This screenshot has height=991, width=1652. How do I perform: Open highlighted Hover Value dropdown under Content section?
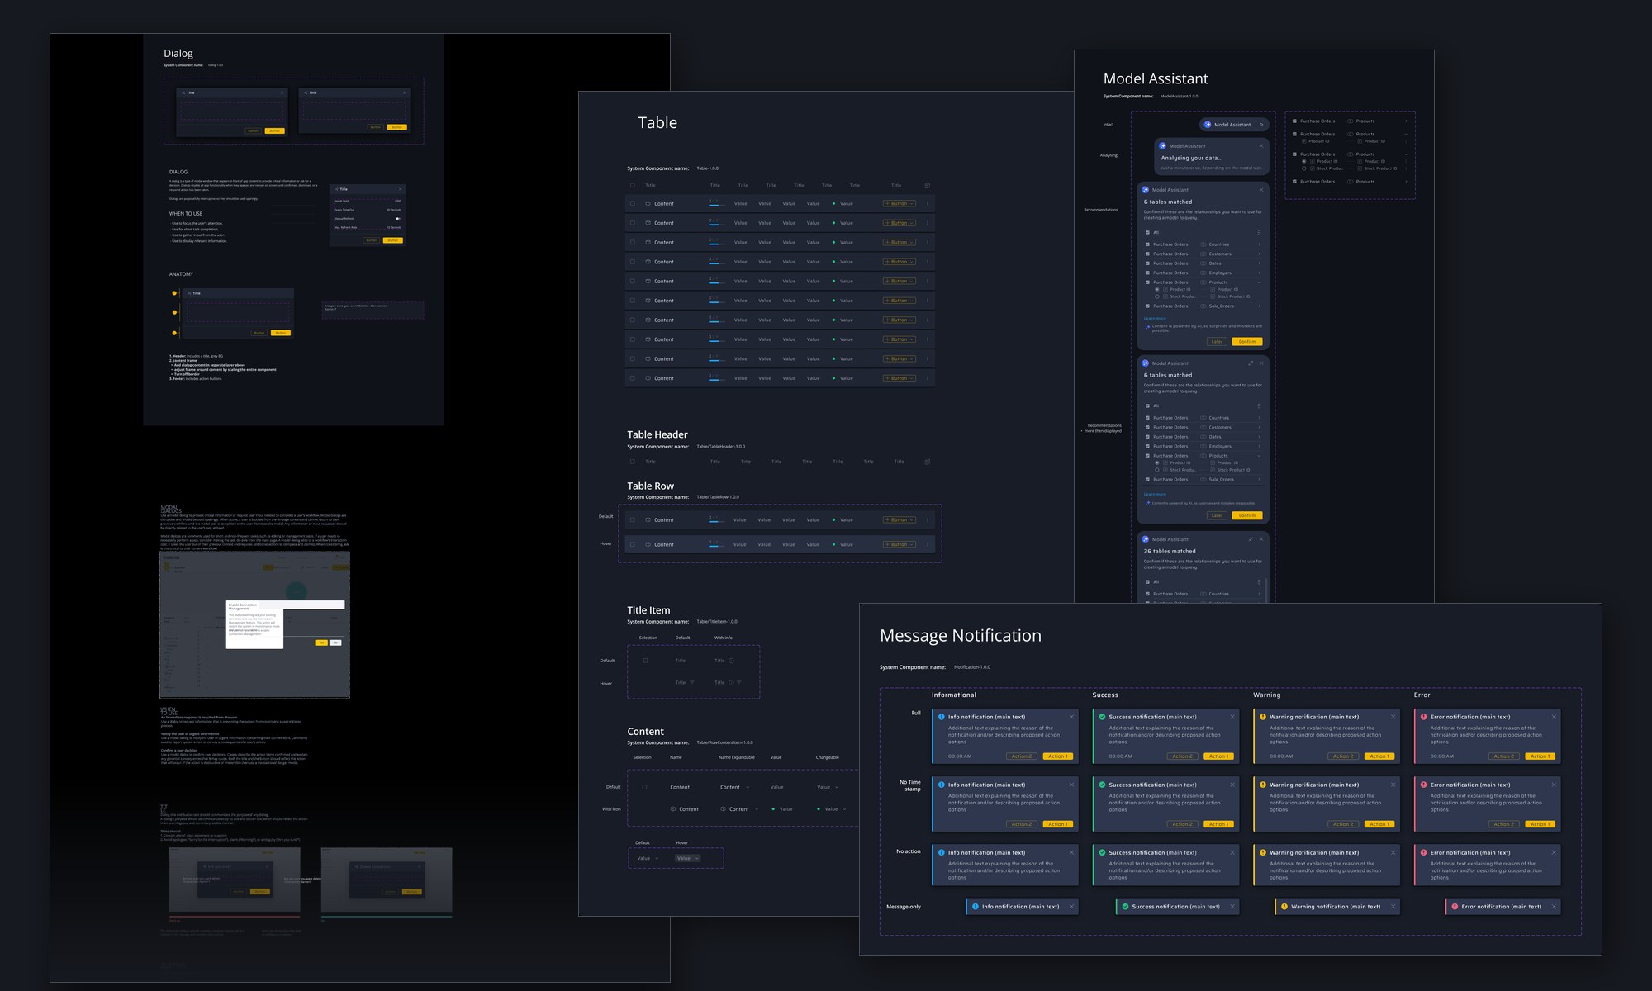pyautogui.click(x=688, y=859)
